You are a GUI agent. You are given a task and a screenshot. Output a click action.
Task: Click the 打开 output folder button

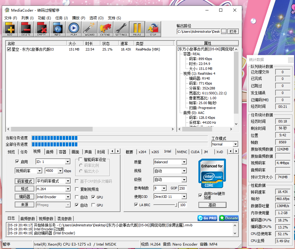point(233,32)
